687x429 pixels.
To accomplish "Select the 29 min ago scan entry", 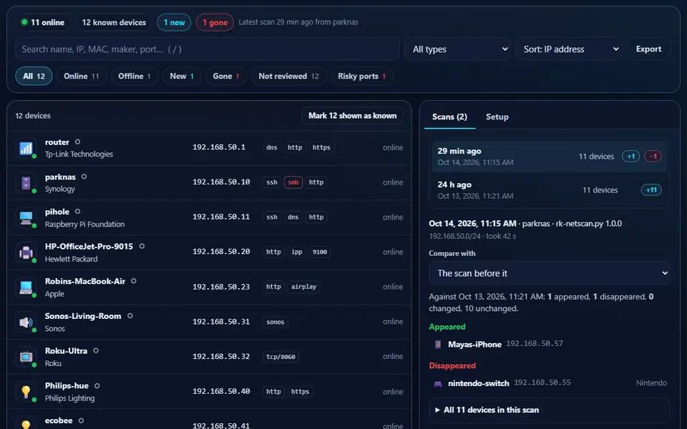I will pyautogui.click(x=550, y=157).
